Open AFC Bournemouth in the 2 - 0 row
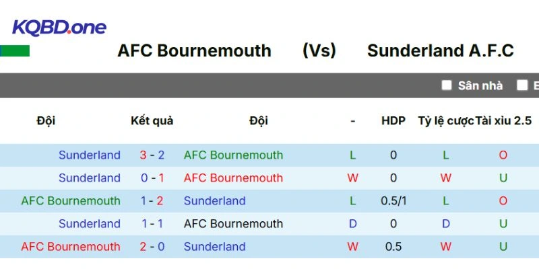Screen dimensions: 539x269 (71, 247)
